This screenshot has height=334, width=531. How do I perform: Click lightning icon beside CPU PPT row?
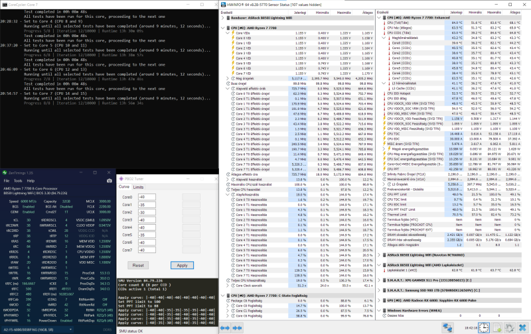pos(384,169)
